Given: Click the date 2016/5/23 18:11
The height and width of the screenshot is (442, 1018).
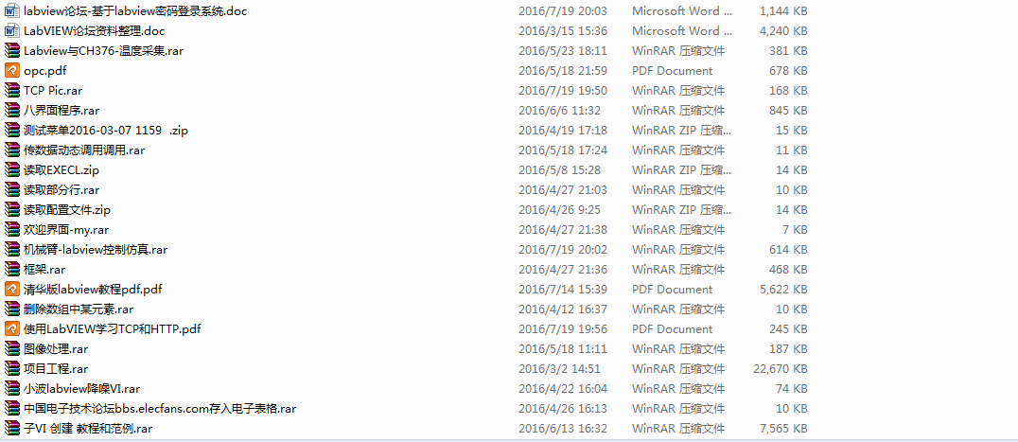Looking at the screenshot, I should [x=563, y=50].
